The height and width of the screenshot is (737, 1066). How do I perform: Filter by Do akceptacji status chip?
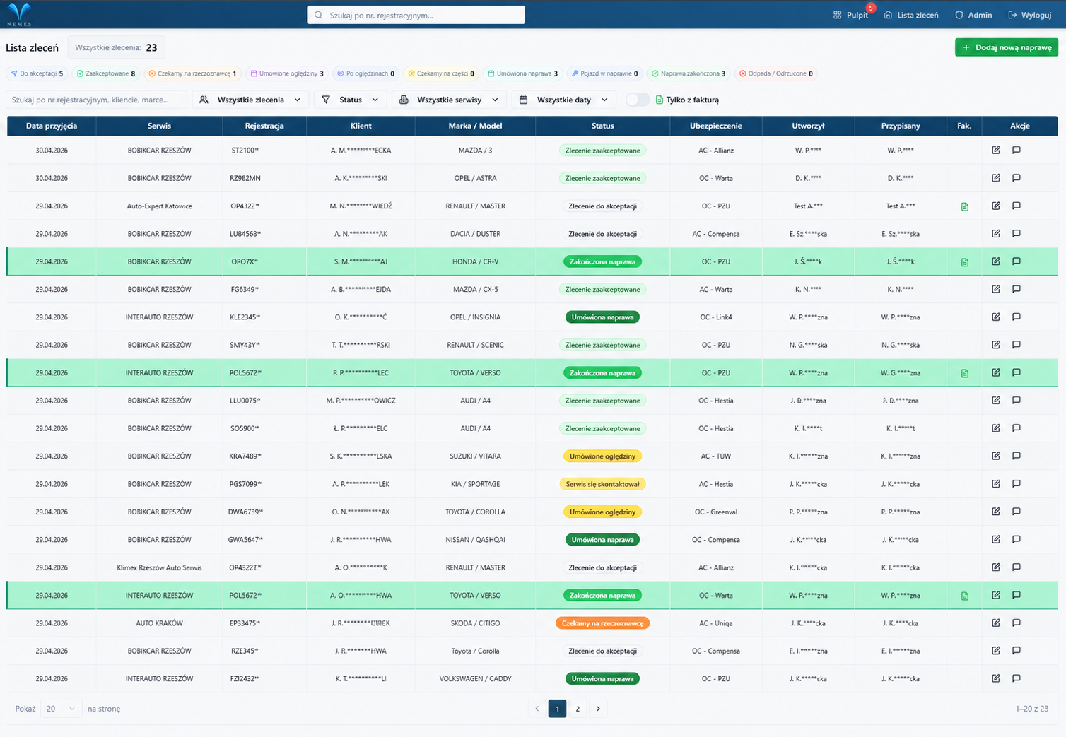pyautogui.click(x=37, y=73)
